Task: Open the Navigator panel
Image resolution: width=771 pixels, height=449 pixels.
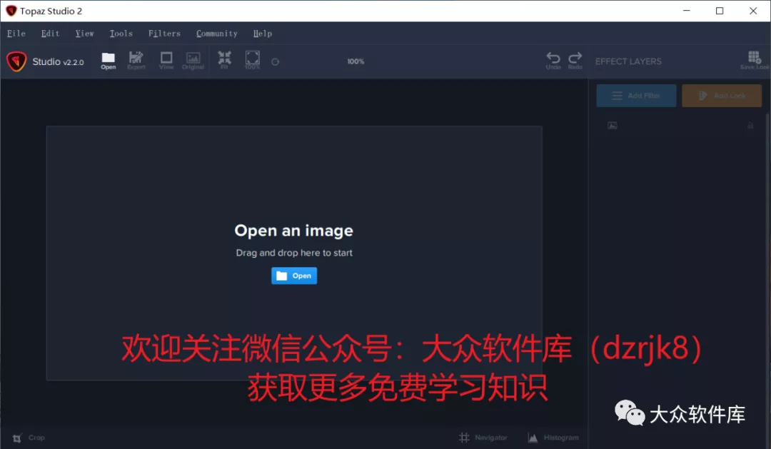Action: point(484,437)
